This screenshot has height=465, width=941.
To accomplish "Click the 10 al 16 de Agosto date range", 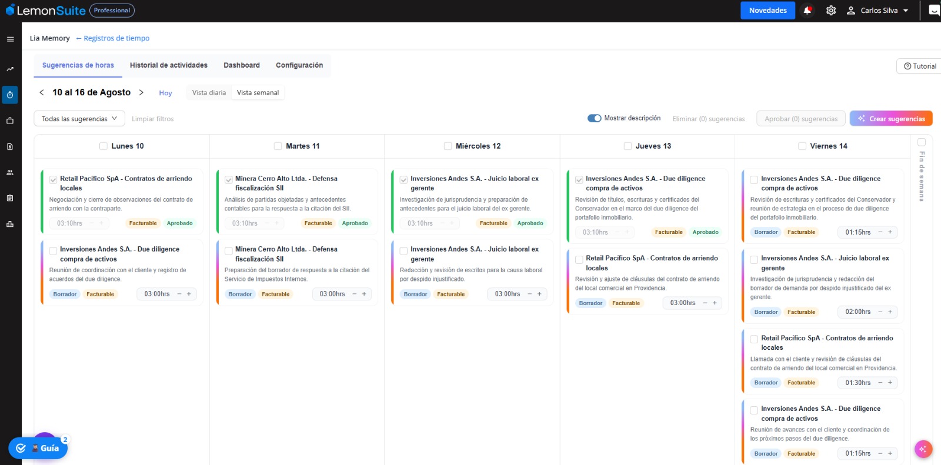I will (91, 92).
